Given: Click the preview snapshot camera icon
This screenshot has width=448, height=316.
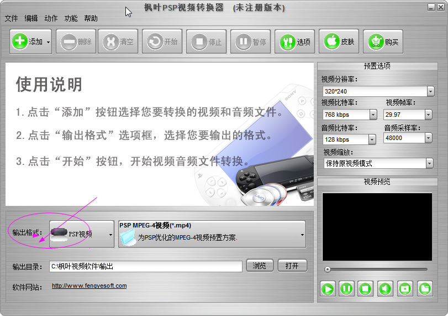Looking at the screenshot, I should point(405,289).
